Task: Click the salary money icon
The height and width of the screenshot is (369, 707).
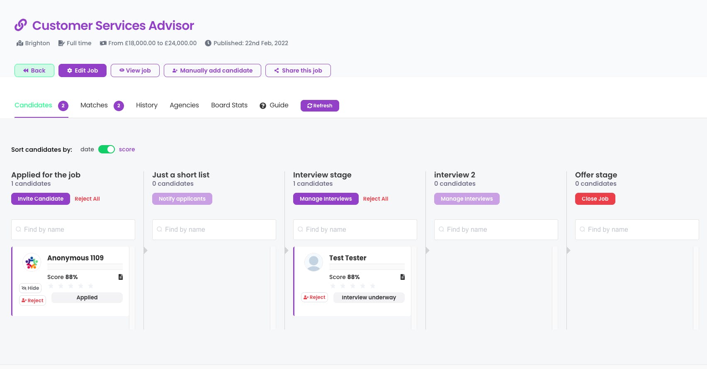Action: point(103,43)
